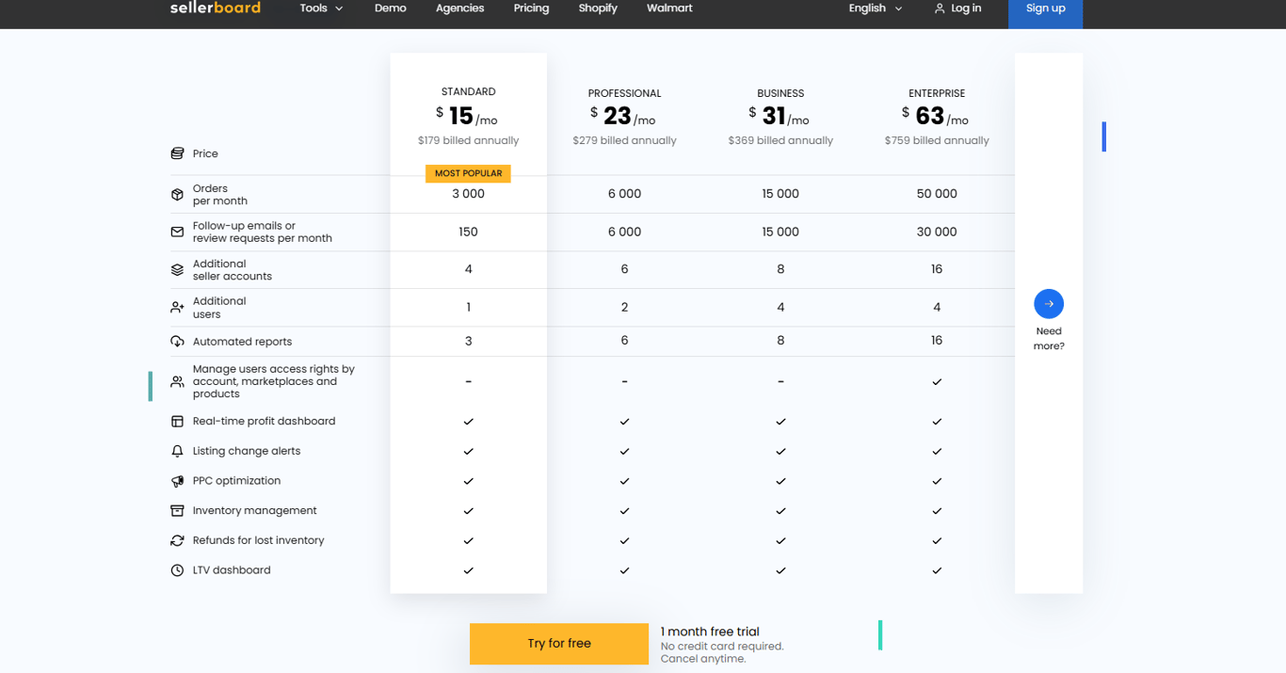Click the blue Need more arrow button
The height and width of the screenshot is (673, 1286).
[x=1049, y=304]
